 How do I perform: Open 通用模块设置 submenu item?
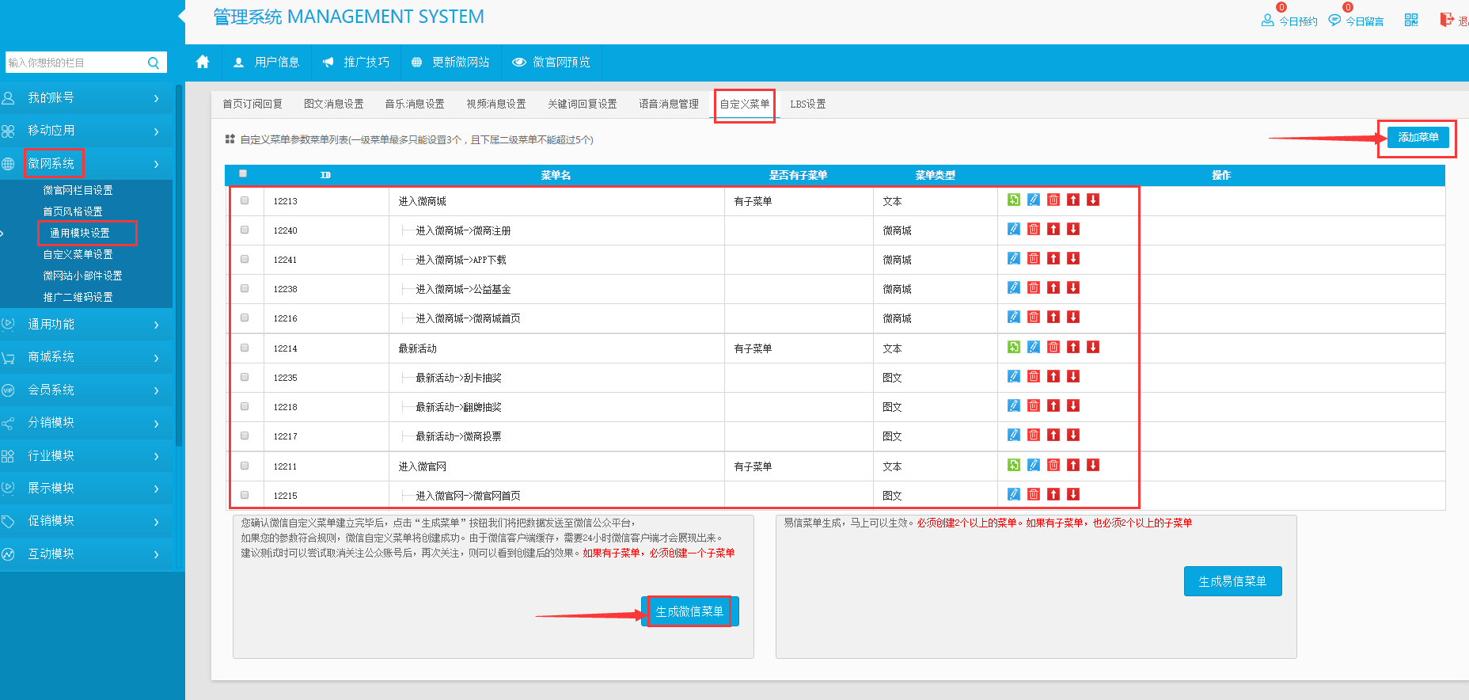pos(80,233)
